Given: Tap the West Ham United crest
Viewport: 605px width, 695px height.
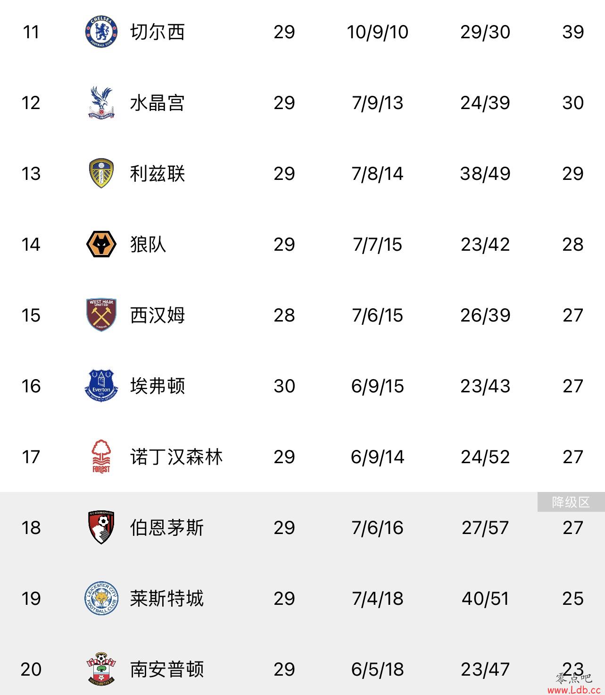Looking at the screenshot, I should (101, 315).
